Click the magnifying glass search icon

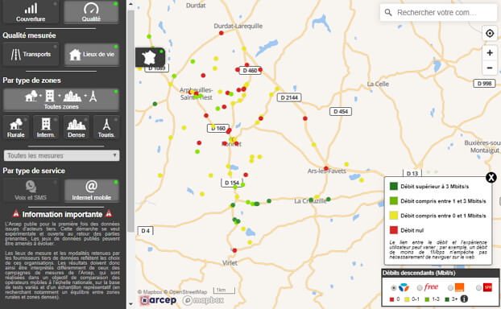(388, 12)
